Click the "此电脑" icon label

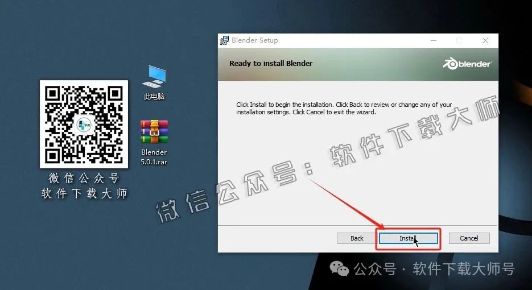point(154,97)
